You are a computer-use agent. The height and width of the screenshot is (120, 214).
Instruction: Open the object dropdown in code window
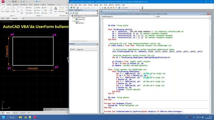pyautogui.click(x=154, y=17)
